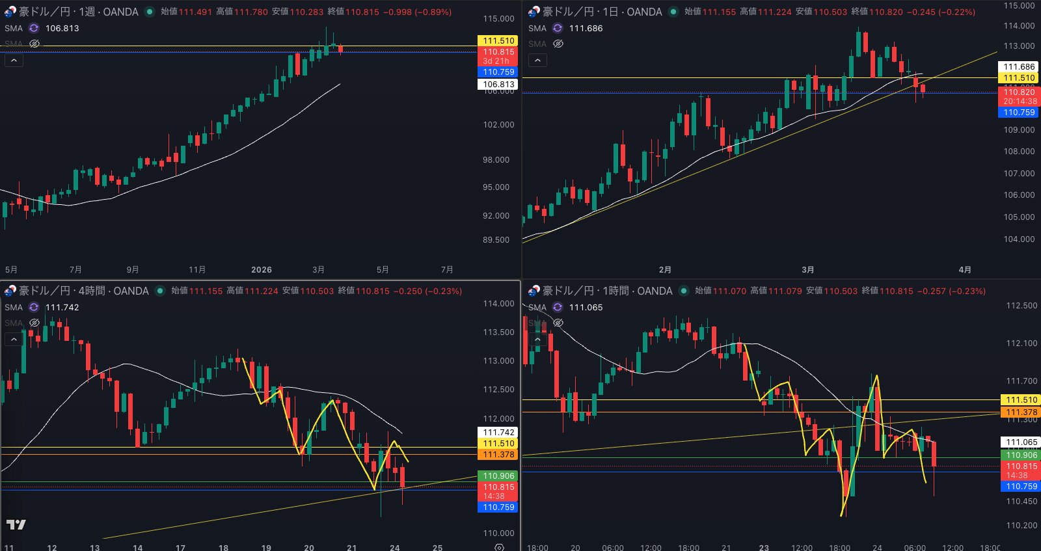Screen dimensions: 1041x551
Task: Click the SMA value 111.065 in the 1-hour legend
Action: [x=586, y=307]
